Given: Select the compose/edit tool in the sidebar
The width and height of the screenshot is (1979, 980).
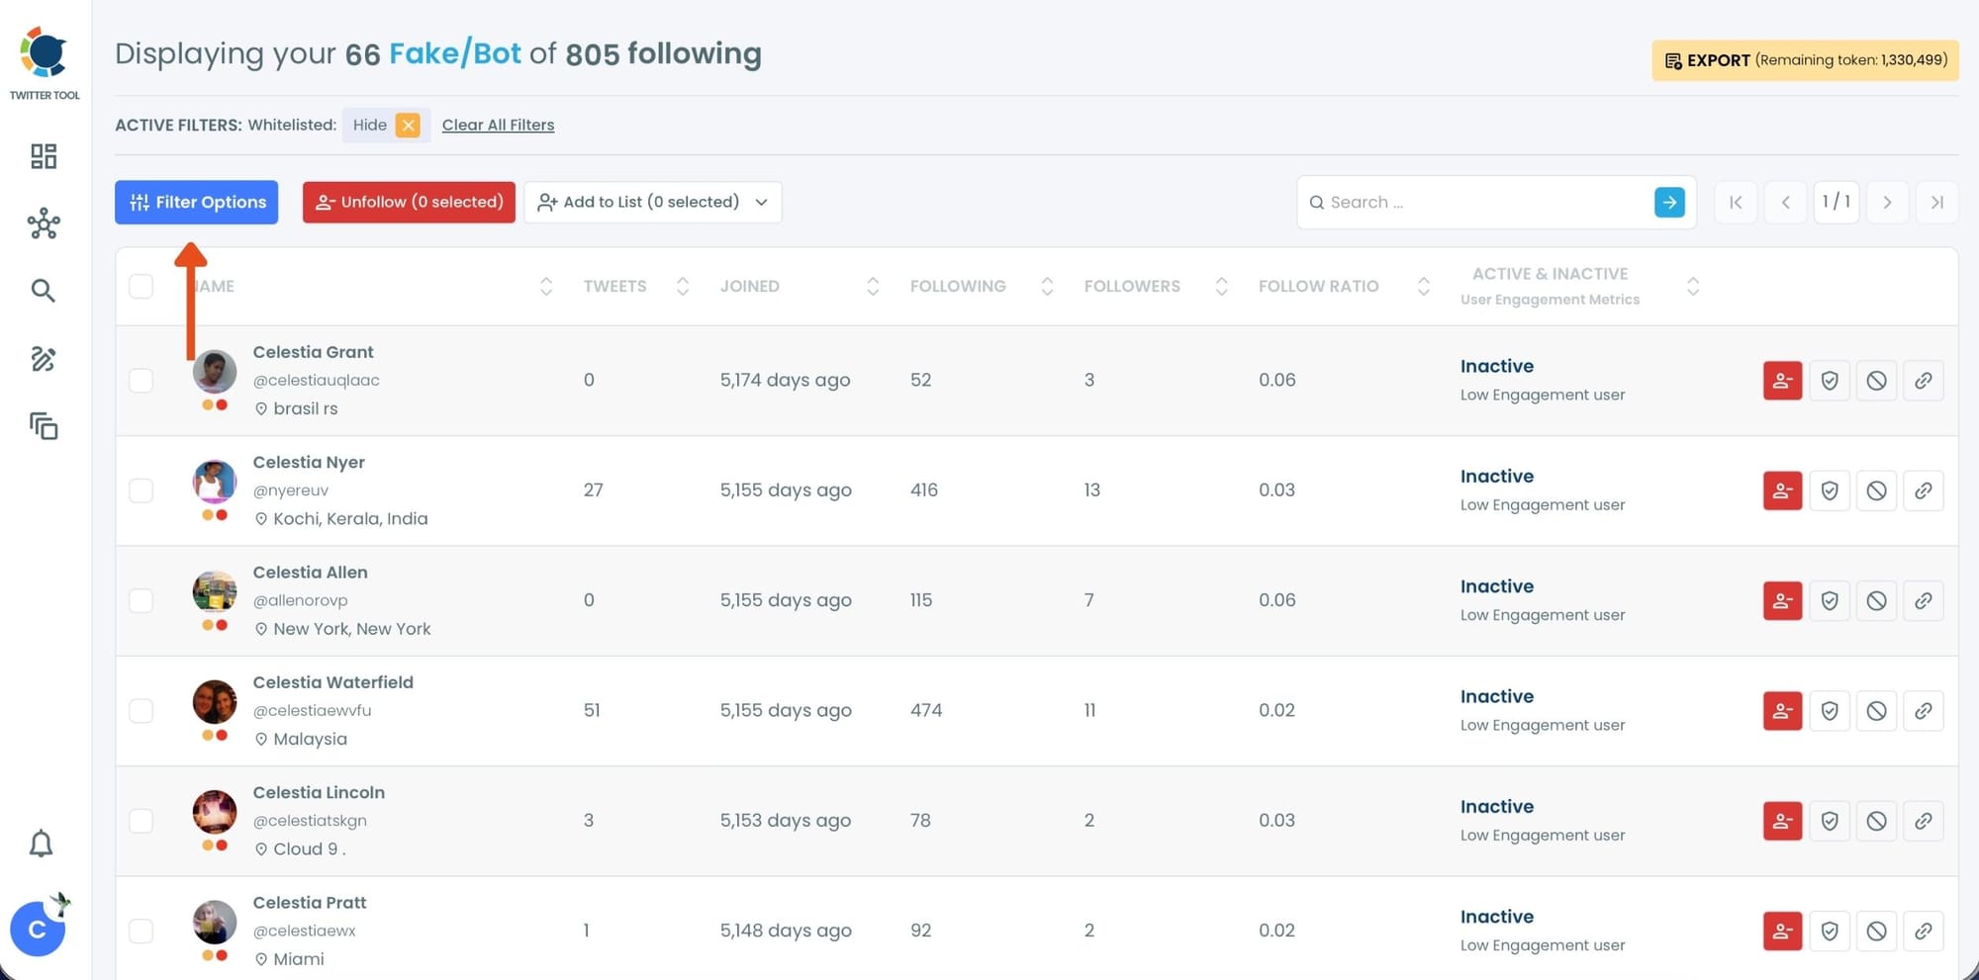Looking at the screenshot, I should point(44,359).
